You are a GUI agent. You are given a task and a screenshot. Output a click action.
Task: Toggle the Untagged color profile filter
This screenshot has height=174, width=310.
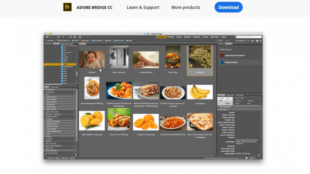(x=60, y=119)
